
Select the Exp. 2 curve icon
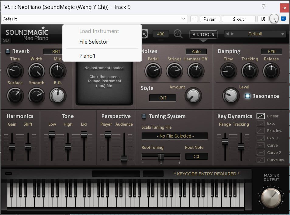pyautogui.click(x=261, y=138)
